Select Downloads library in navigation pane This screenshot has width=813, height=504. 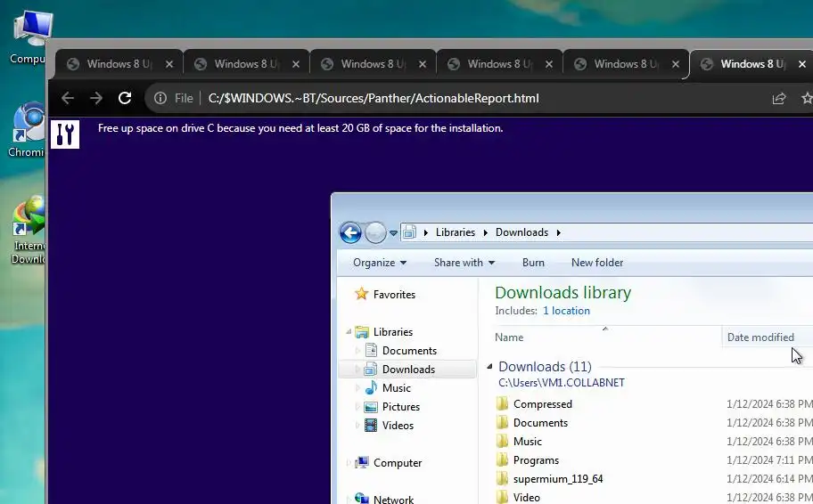[x=408, y=370]
